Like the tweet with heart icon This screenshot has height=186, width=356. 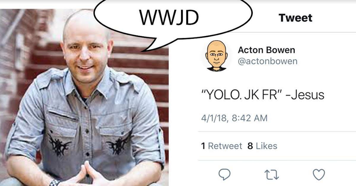click(x=319, y=175)
